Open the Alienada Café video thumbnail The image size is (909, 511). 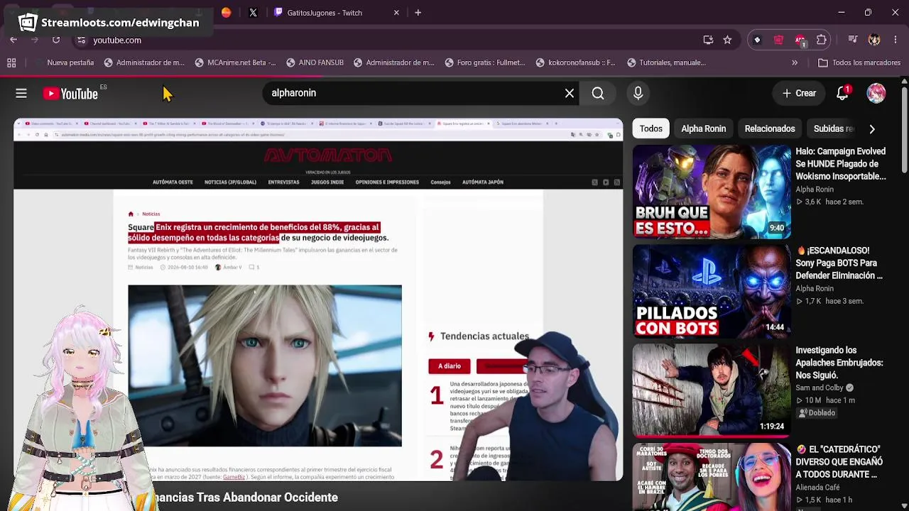coord(712,477)
